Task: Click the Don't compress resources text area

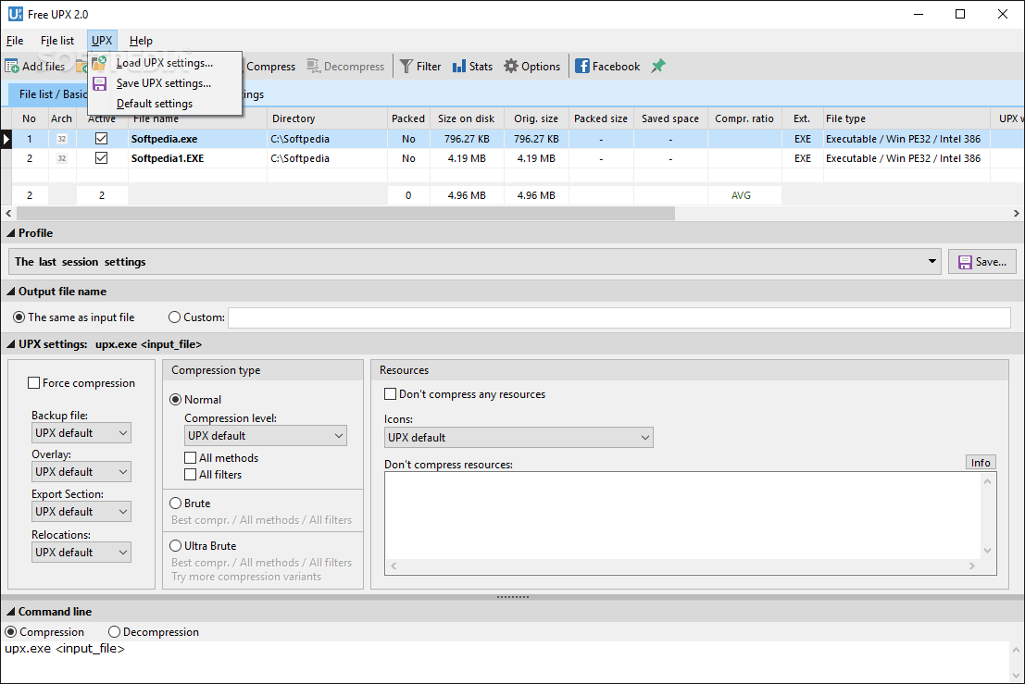Action: pyautogui.click(x=682, y=516)
